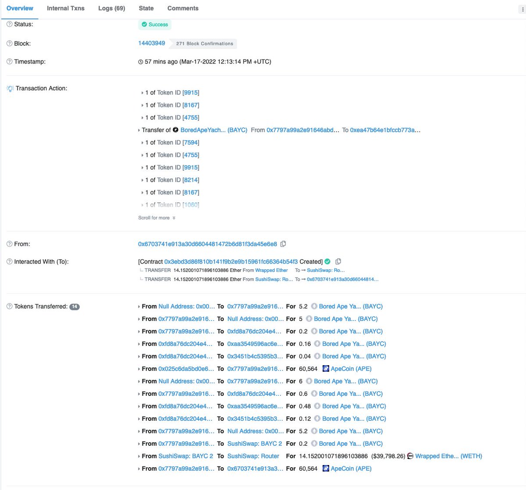Expand the transfer row for 0.6 BAYC
Image resolution: width=526 pixels, height=490 pixels.
[139, 394]
